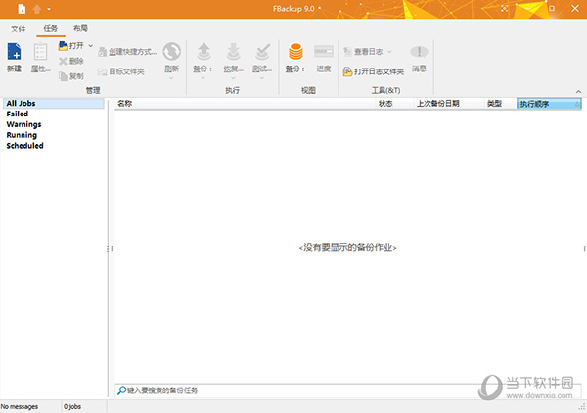587x413 pixels.
Task: Click the backup job search field
Action: [x=348, y=390]
